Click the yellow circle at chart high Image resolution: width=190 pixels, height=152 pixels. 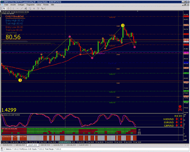123,25
